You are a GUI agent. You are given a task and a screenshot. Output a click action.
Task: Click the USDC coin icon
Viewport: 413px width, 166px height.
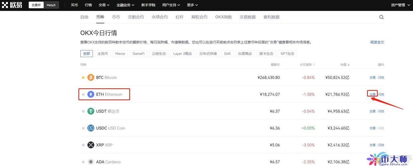(91, 128)
